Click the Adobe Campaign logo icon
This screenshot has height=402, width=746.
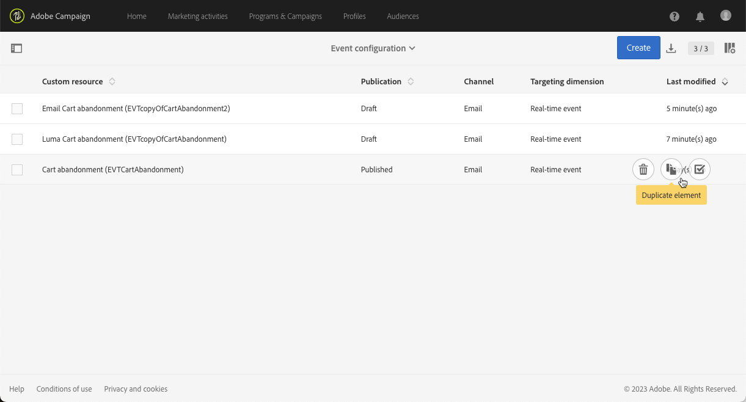tap(17, 16)
